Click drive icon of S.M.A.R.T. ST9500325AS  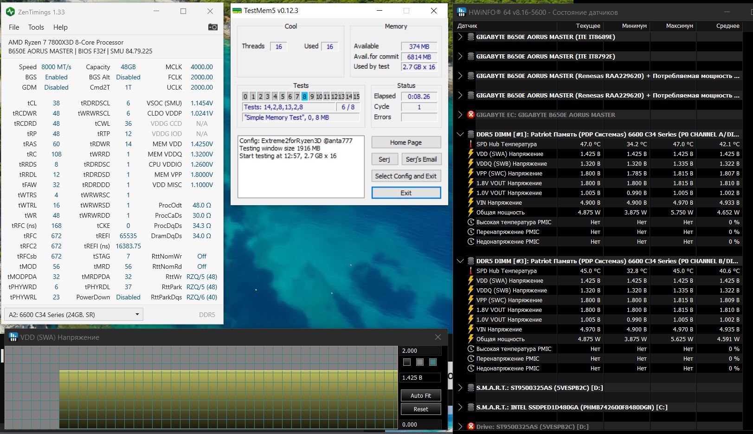(470, 388)
